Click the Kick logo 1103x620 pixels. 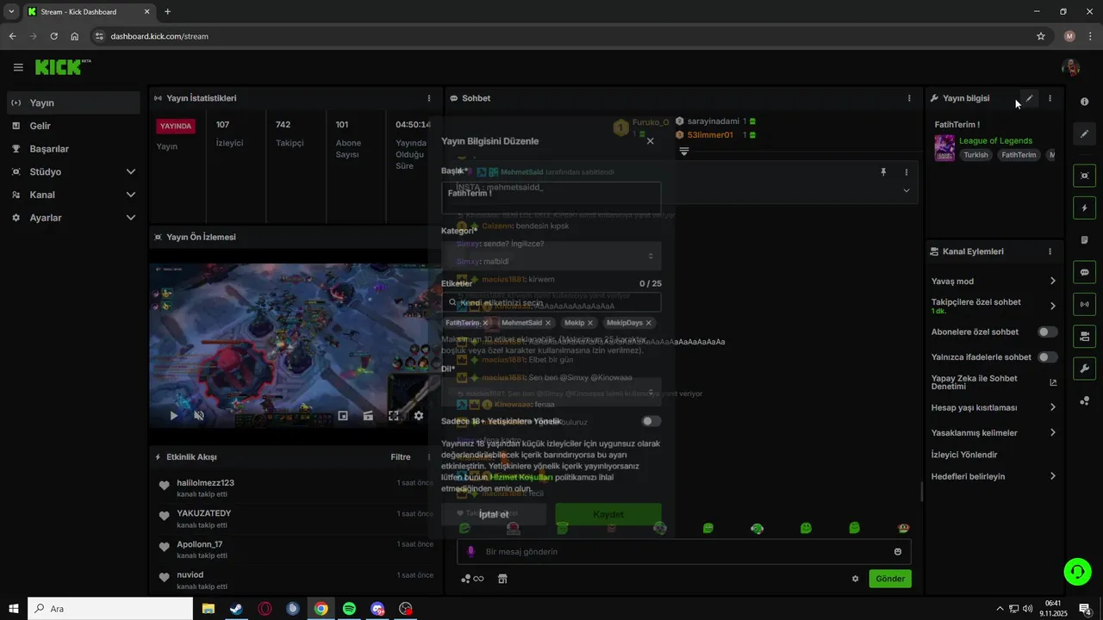coord(62,67)
